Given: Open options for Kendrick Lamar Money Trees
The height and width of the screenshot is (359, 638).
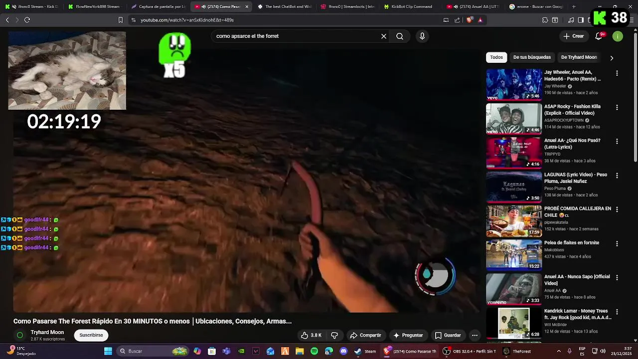Looking at the screenshot, I should 617,312.
